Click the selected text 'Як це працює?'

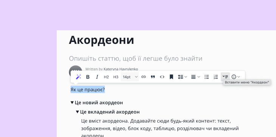pos(88,89)
